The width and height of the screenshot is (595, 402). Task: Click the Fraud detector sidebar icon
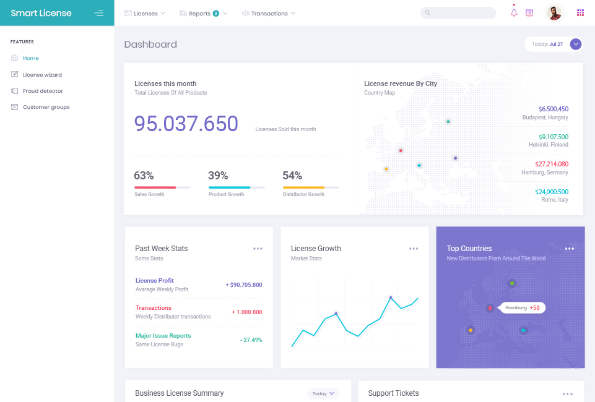point(14,91)
